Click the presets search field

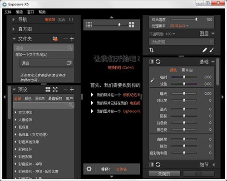(x=44, y=105)
